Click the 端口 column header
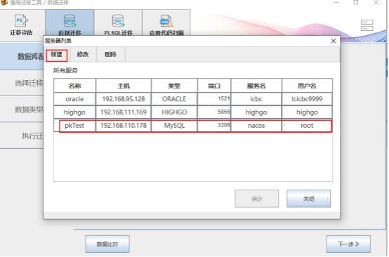This screenshot has width=389, height=257. (x=214, y=86)
